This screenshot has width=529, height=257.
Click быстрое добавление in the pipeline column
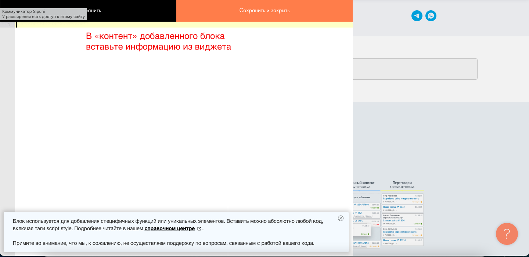point(361,198)
